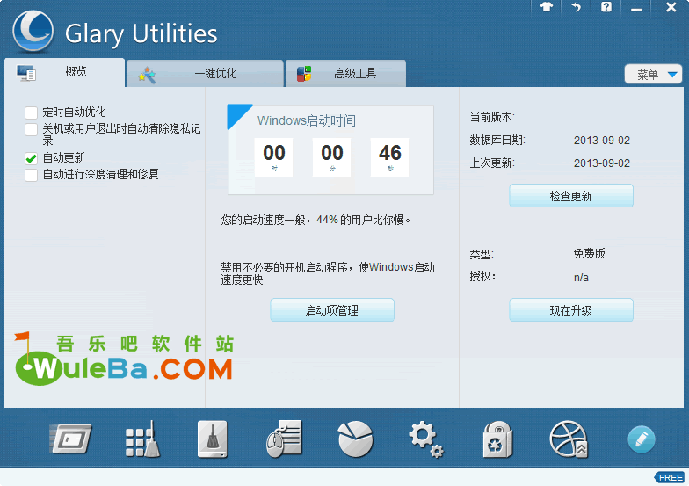Click the FREE badge in status bar

pos(670,477)
